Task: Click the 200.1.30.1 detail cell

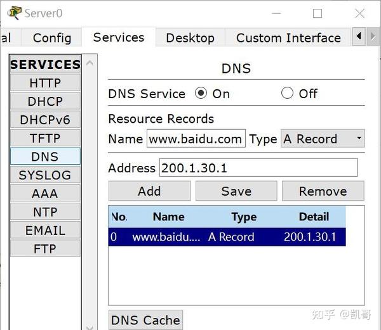Action: (310, 237)
